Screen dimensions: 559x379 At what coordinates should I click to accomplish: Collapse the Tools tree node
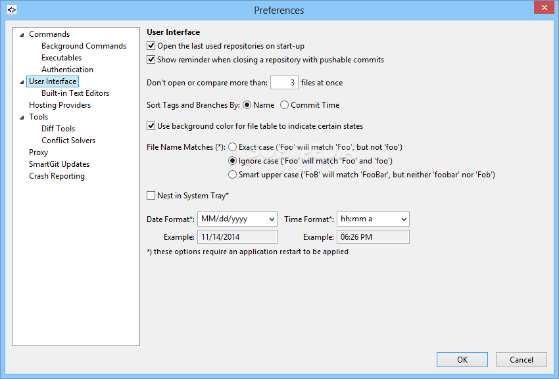pyautogui.click(x=22, y=117)
